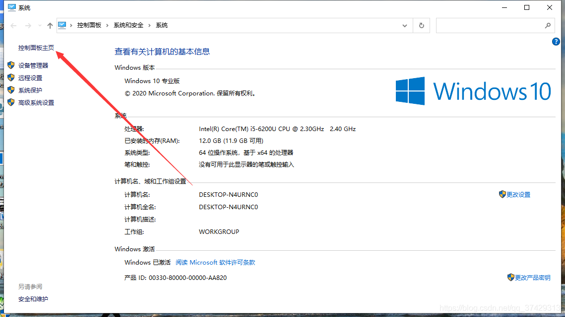Click the shield icon next to 设备管理器

11,65
